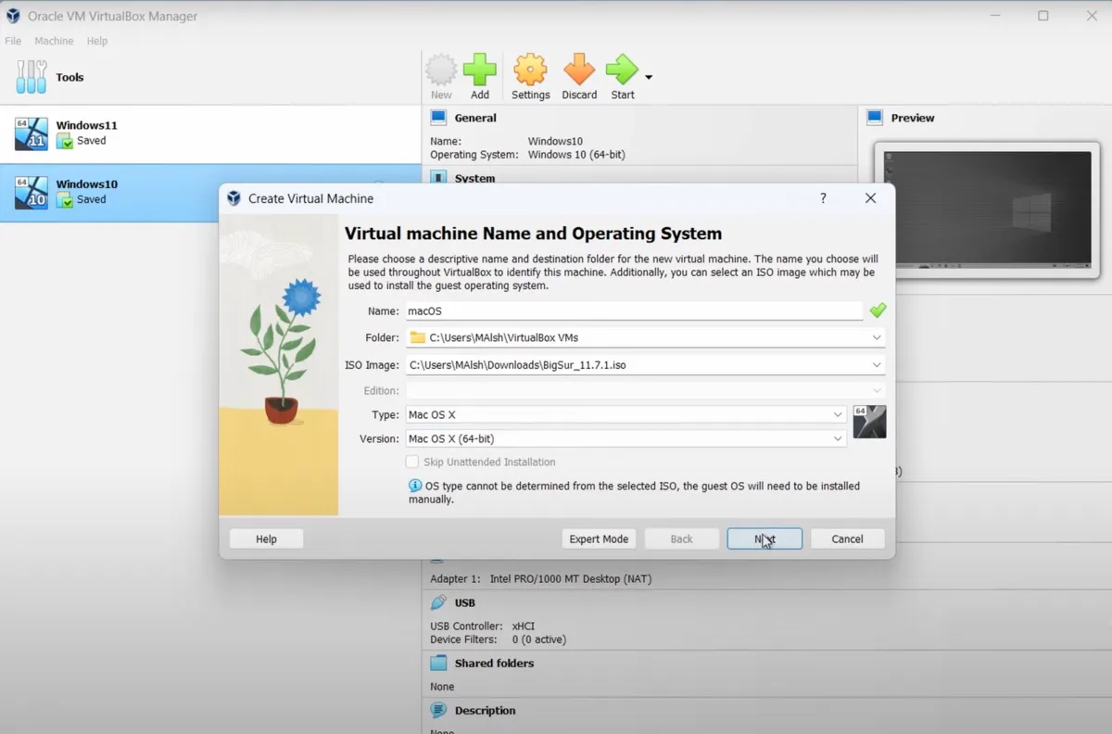Viewport: 1112px width, 734px height.
Task: Click the Windows11 saved state icon
Action: (x=64, y=141)
